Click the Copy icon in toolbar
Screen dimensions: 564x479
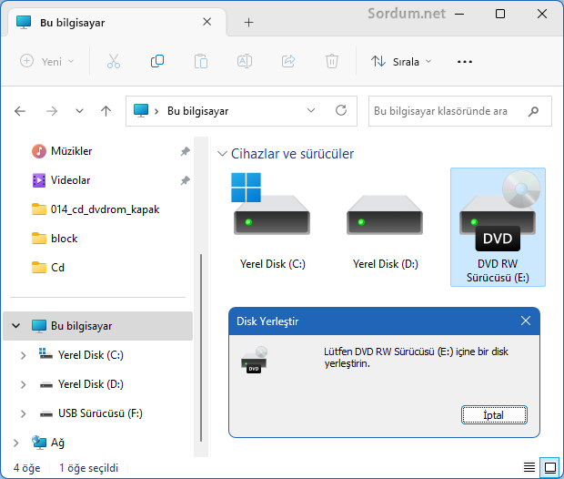[x=157, y=61]
